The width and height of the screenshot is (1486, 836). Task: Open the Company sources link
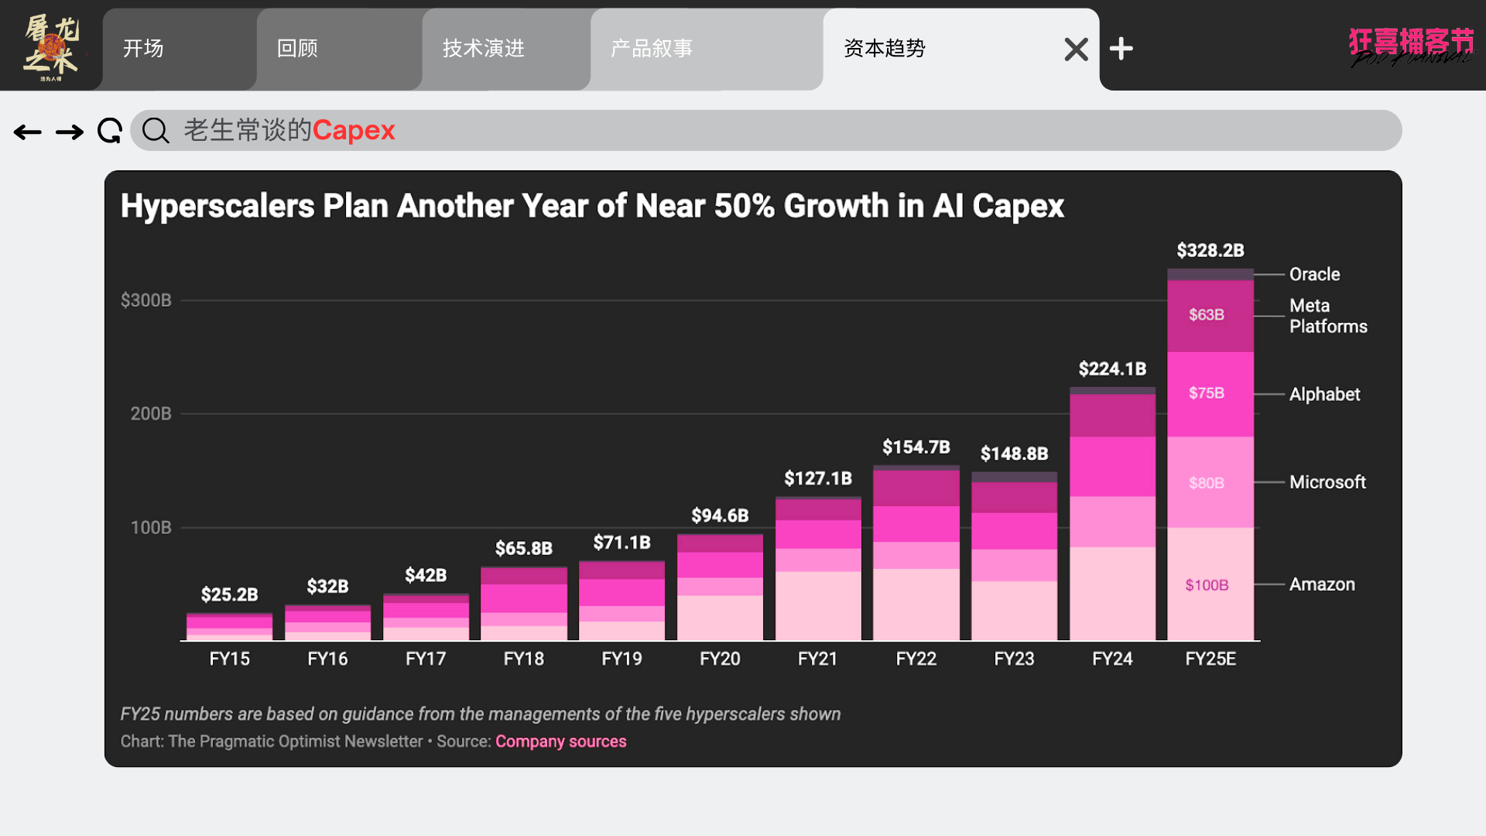point(560,742)
